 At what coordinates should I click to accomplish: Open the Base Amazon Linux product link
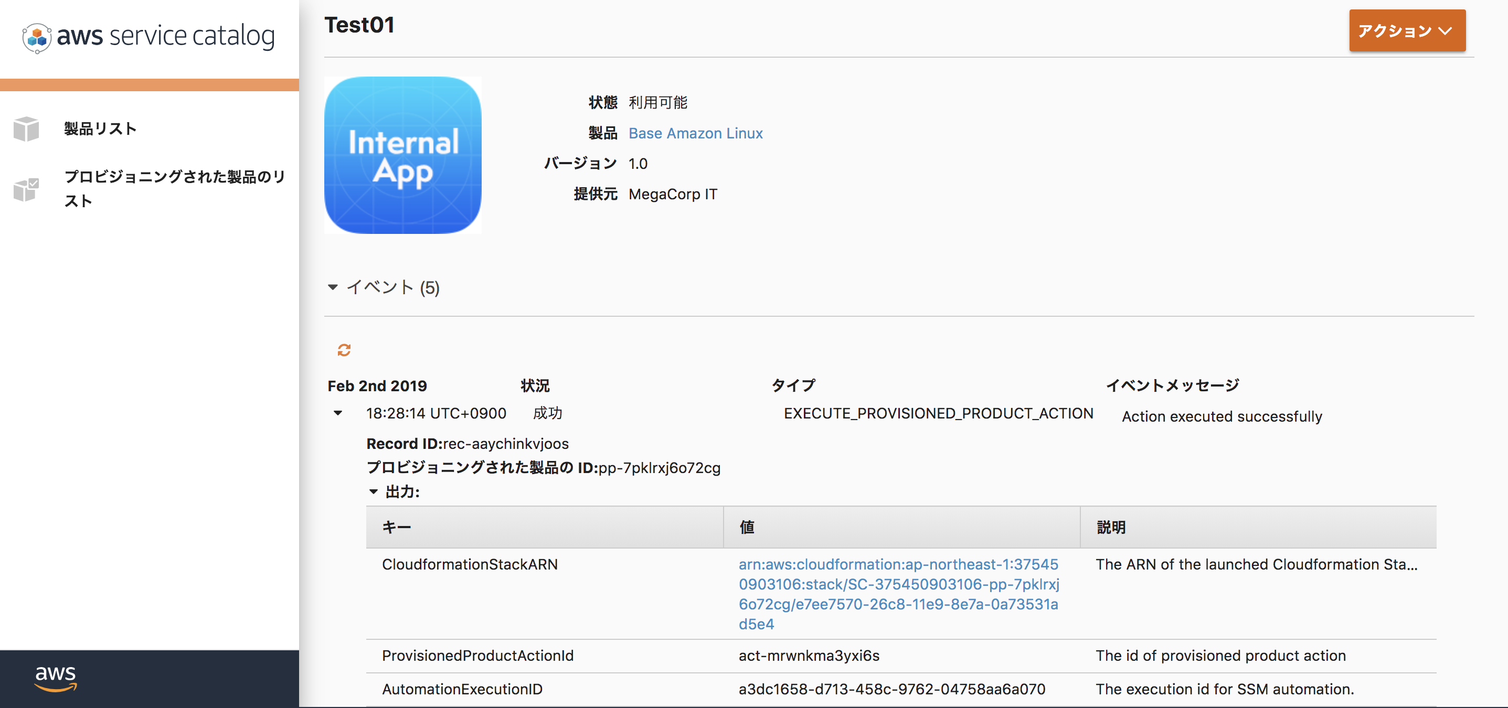[x=695, y=133]
